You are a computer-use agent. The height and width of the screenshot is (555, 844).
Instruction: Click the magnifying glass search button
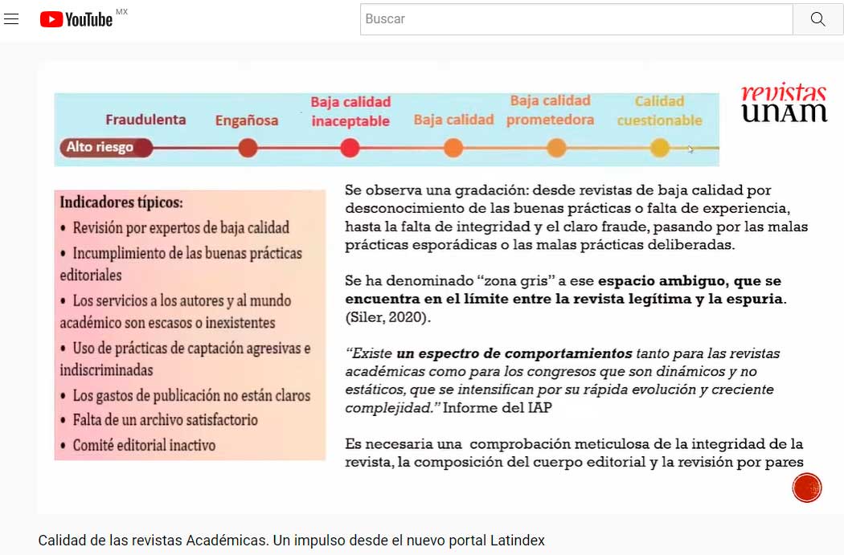pyautogui.click(x=817, y=19)
